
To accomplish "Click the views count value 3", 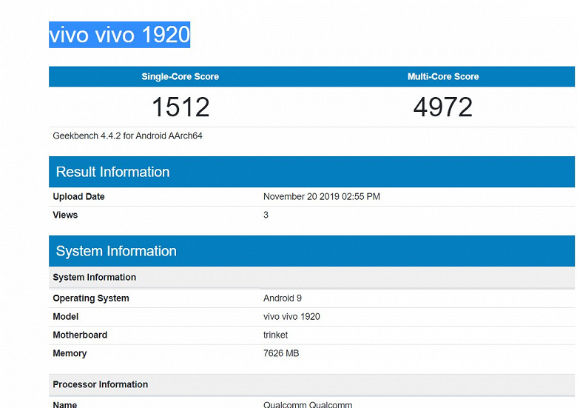I will tap(266, 215).
